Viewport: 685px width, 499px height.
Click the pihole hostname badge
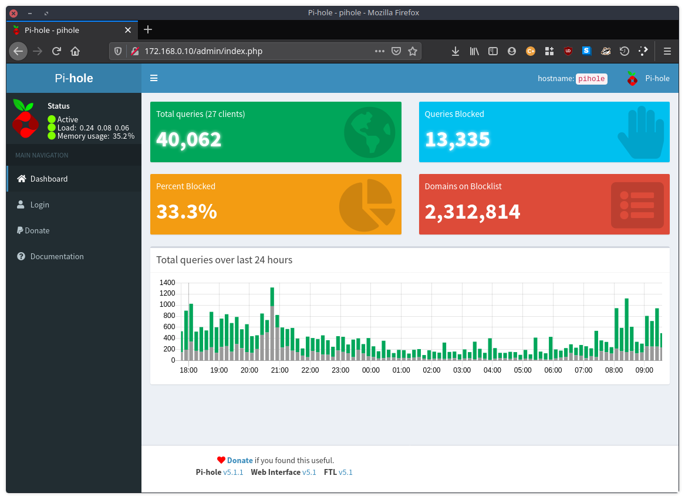[x=592, y=79]
